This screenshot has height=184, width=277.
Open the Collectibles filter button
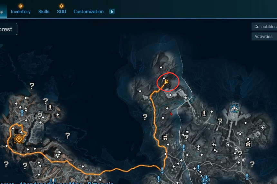[264, 27]
